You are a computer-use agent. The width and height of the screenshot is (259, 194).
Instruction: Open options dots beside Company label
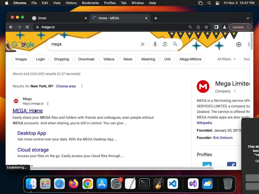click(x=235, y=91)
